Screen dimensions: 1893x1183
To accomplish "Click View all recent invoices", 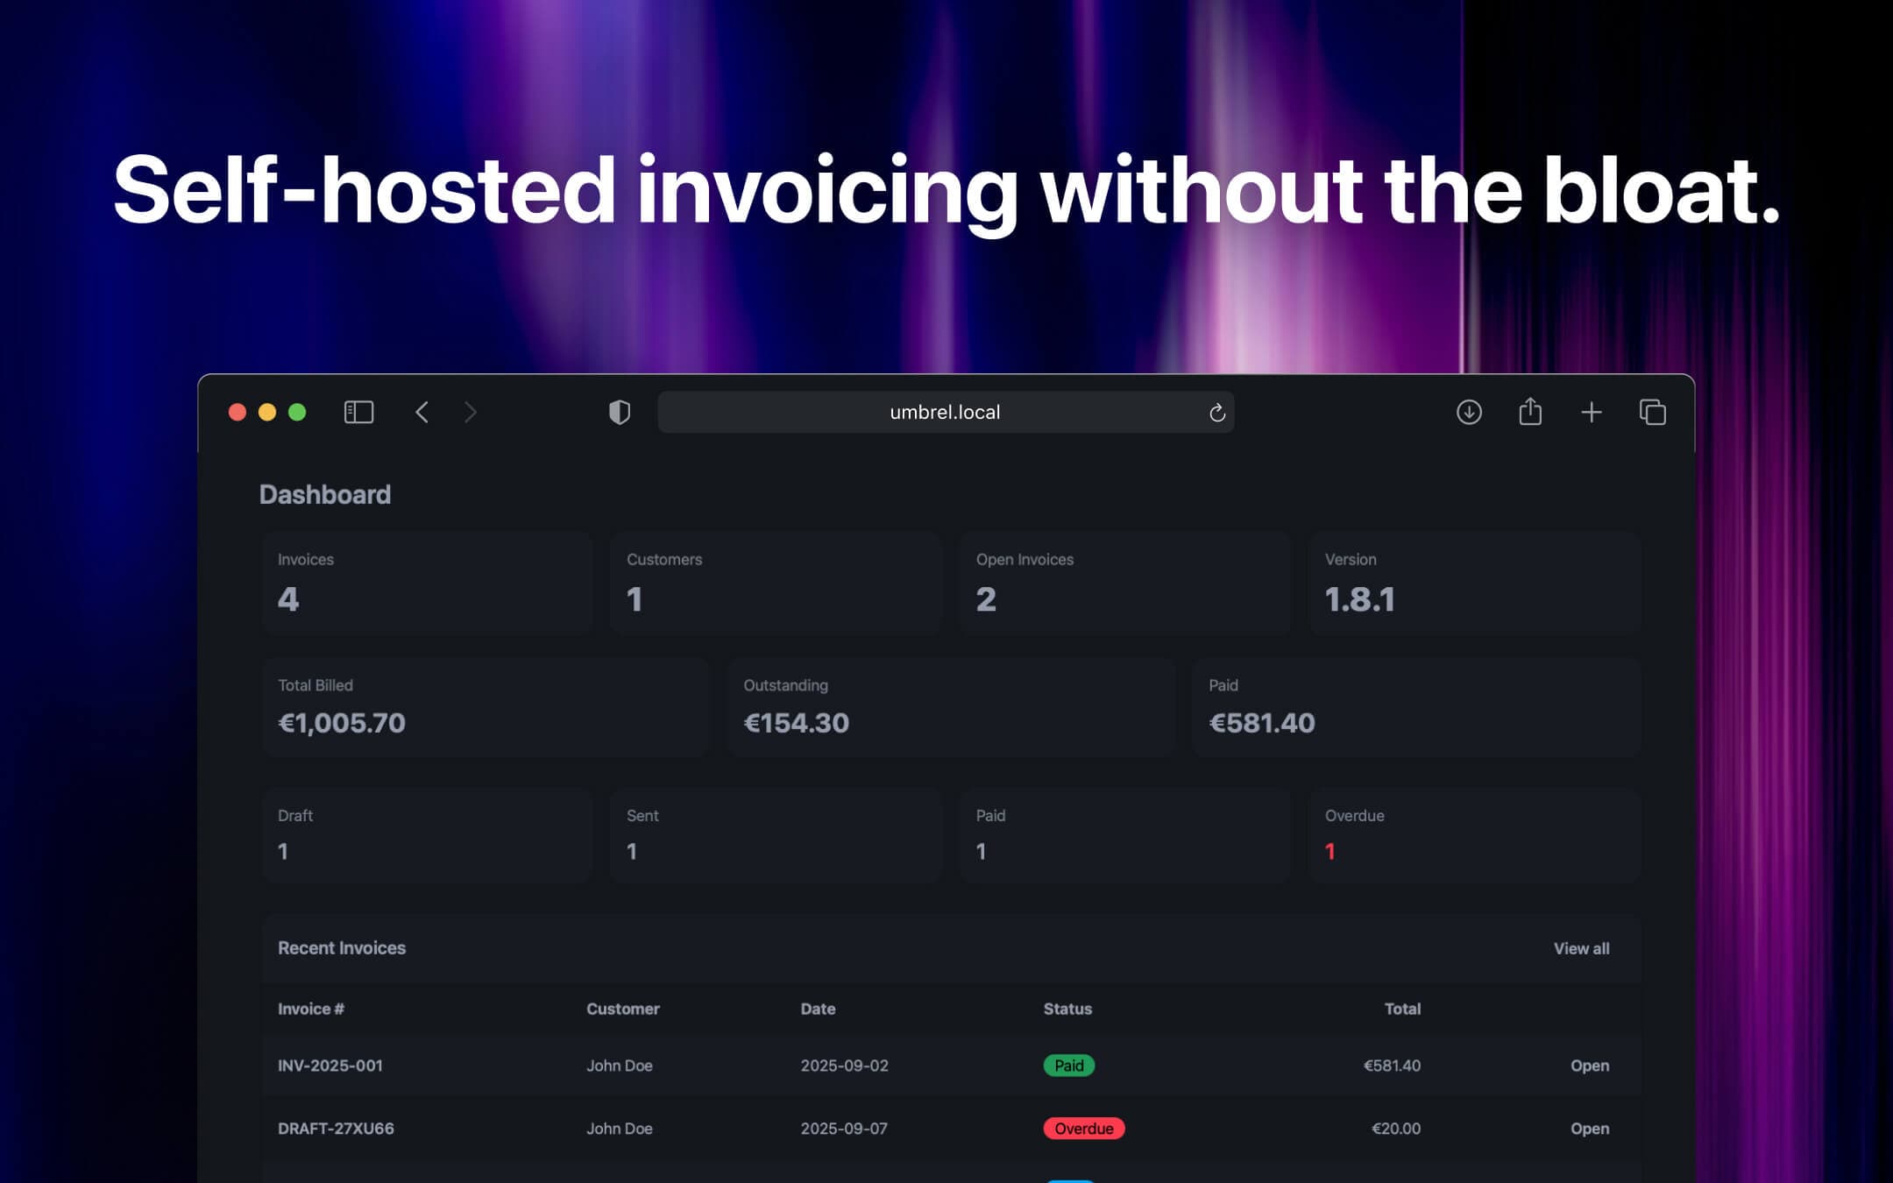I will [1581, 948].
